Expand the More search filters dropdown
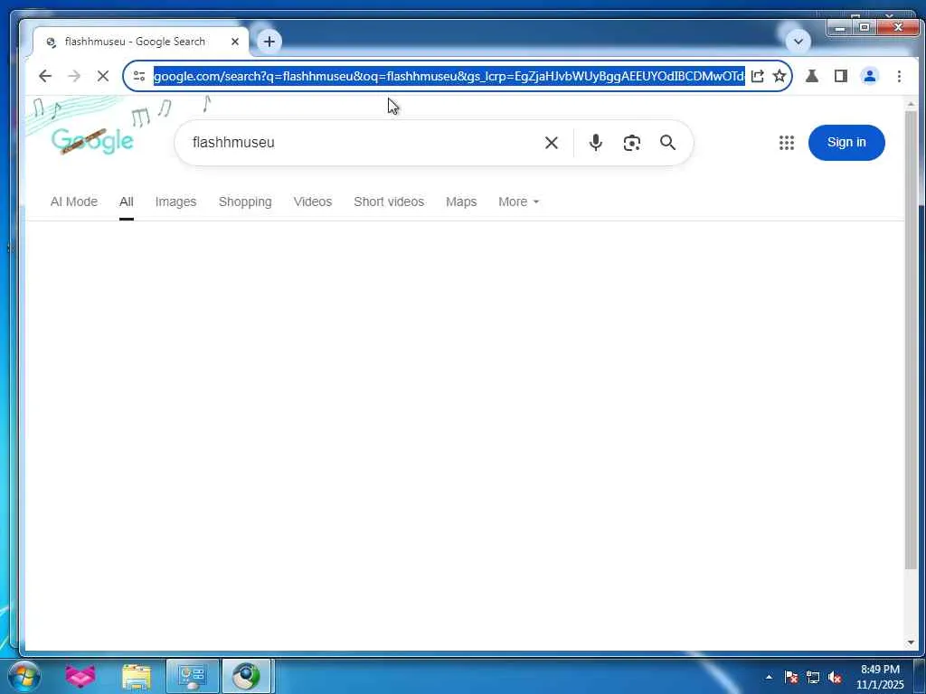The height and width of the screenshot is (694, 926). point(518,202)
